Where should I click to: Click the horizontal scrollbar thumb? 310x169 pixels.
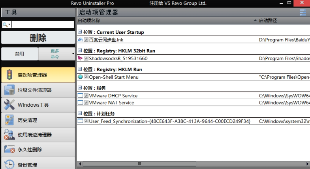(x=139, y=163)
